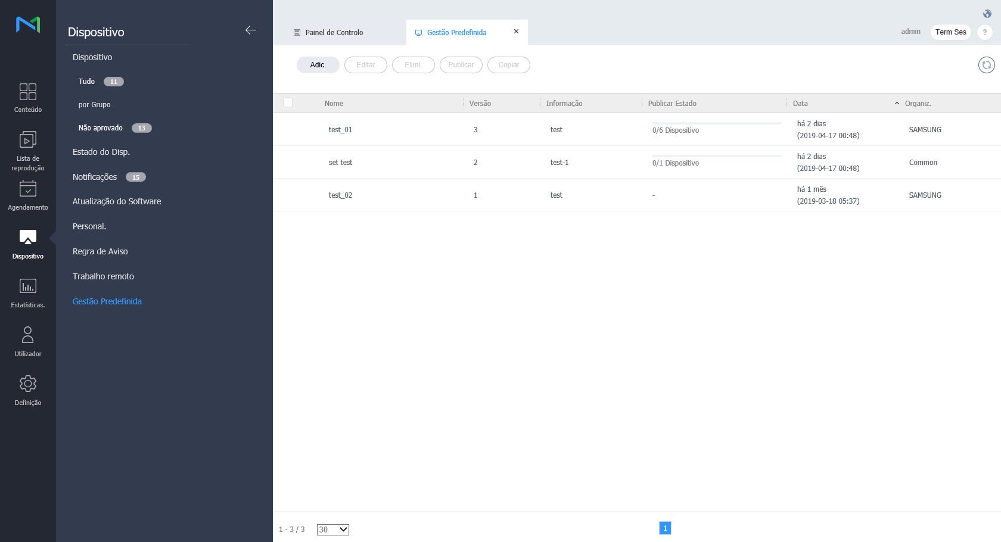Click the Adic. button
1001x542 pixels.
click(x=318, y=65)
